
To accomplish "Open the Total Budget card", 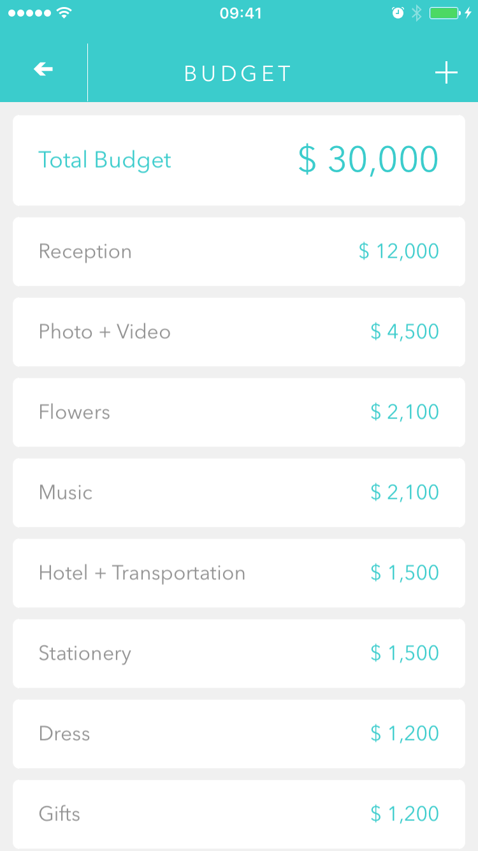I will click(238, 160).
